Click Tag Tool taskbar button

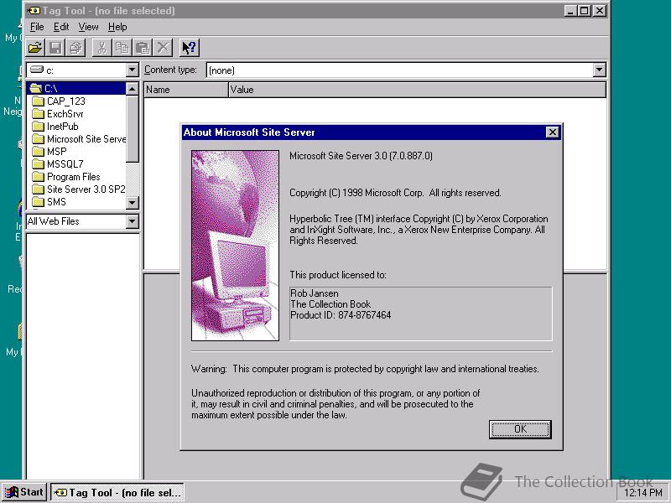click(x=117, y=492)
